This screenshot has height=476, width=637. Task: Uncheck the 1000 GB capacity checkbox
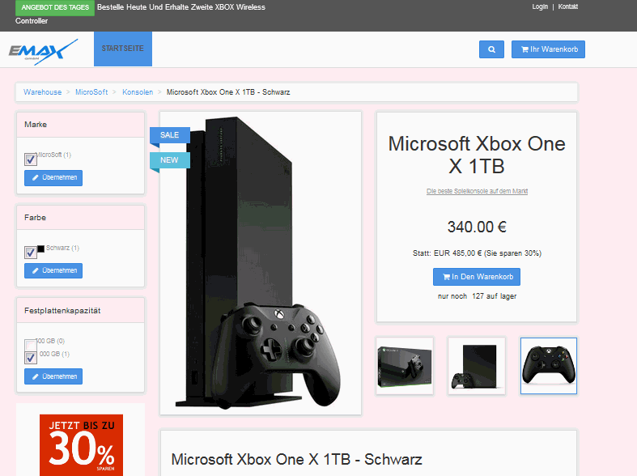click(31, 358)
